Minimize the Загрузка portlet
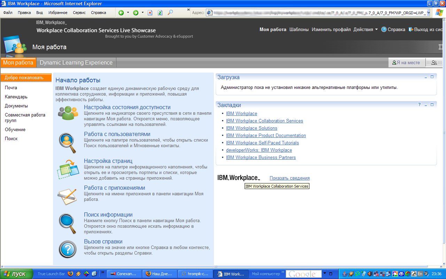The height and width of the screenshot is (279, 446). pos(426,77)
